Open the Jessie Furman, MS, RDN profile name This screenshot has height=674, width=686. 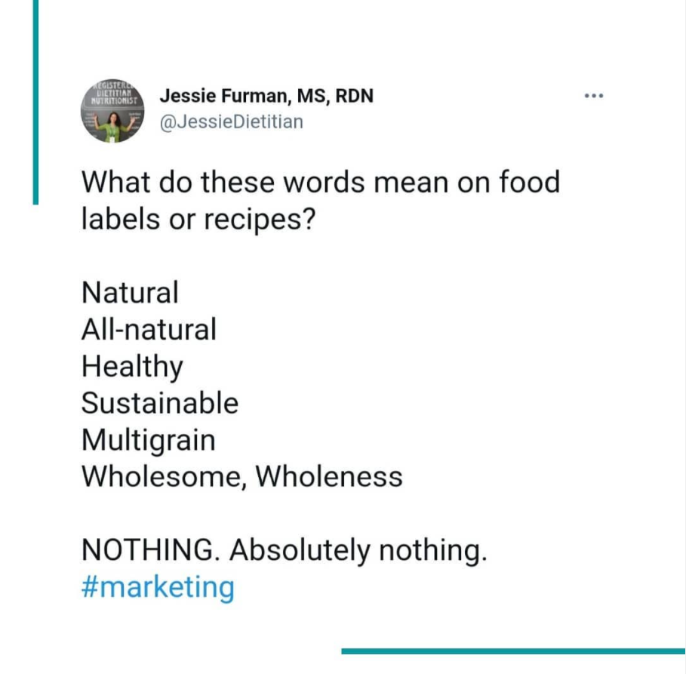[x=266, y=95]
